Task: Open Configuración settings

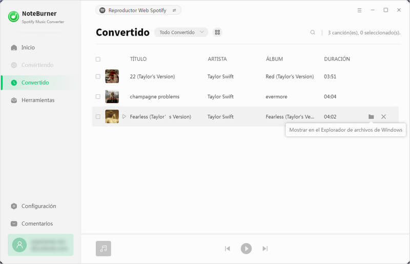Action: 39,206
